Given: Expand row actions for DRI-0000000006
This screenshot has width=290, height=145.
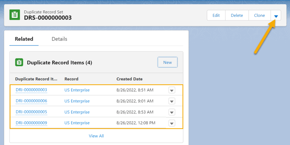Looking at the screenshot, I should pyautogui.click(x=172, y=101).
